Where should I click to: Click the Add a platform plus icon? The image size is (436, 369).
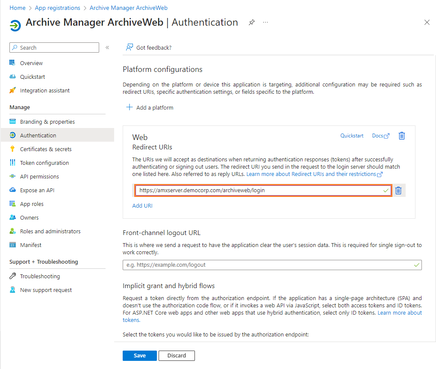tap(130, 107)
